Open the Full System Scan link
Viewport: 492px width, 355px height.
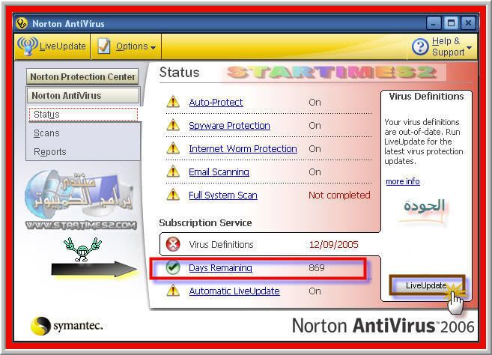(x=223, y=195)
